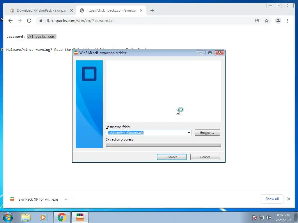Click the WinRAR title bar books icon
This screenshot has height=223, width=298.
pos(76,53)
